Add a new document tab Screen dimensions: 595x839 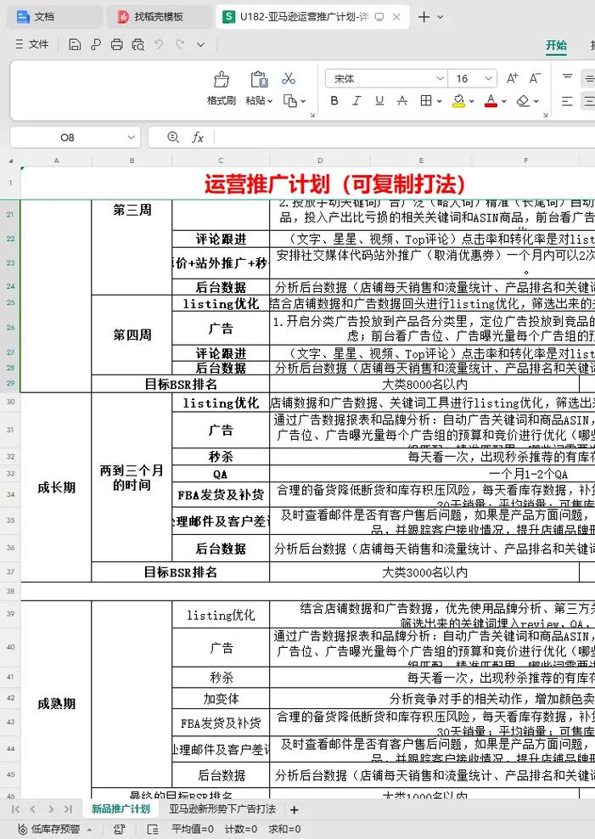point(424,17)
